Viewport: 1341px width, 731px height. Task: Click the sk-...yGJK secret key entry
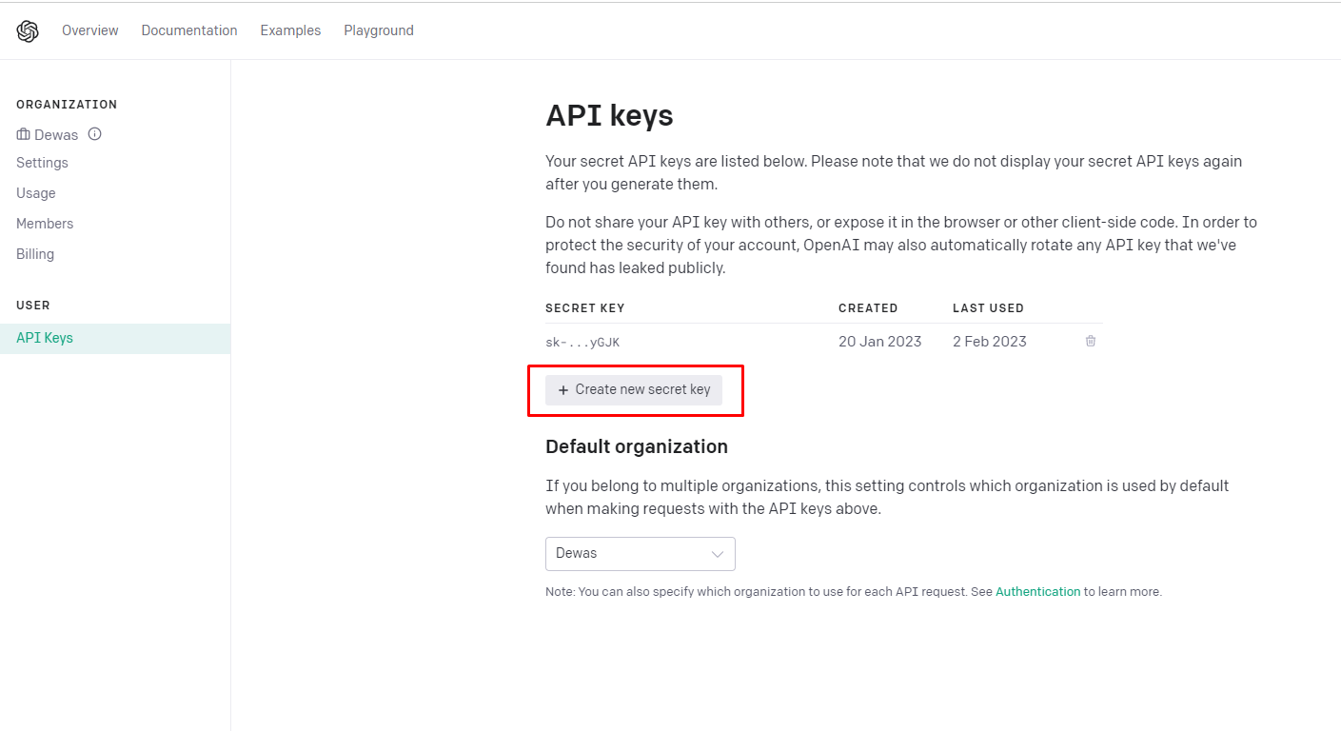582,342
